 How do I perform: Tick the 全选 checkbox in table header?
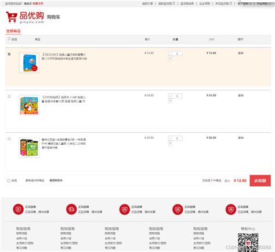click(9, 39)
